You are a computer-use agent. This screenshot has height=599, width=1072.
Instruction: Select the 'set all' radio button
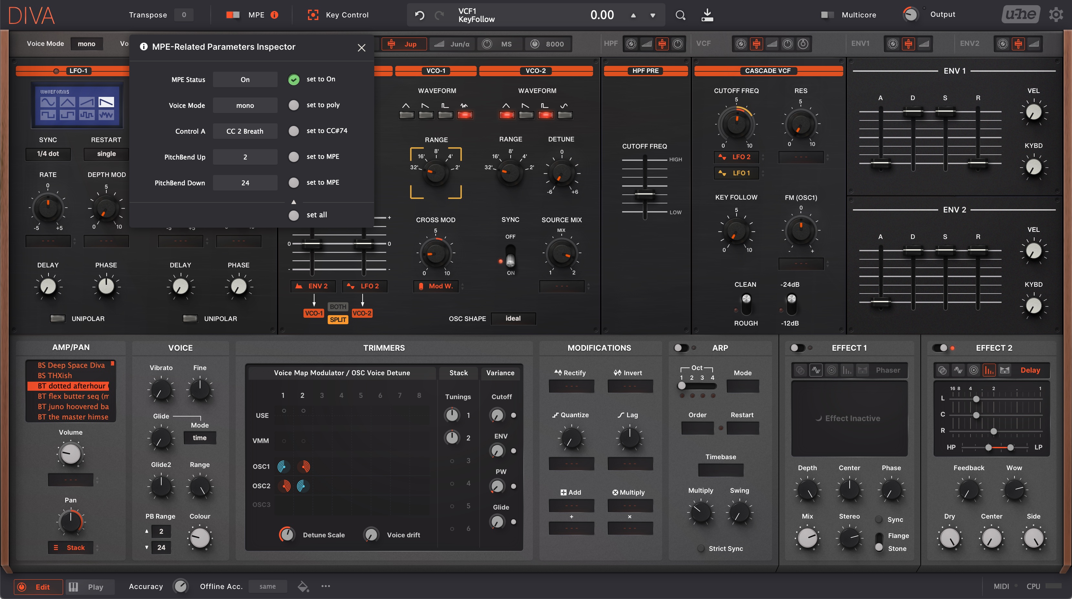(294, 215)
